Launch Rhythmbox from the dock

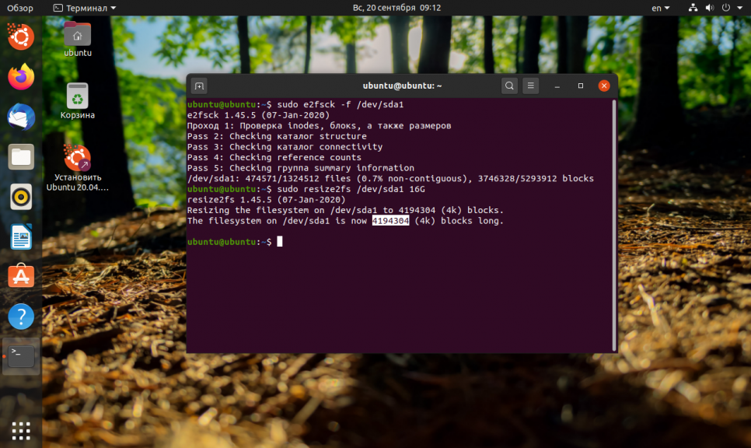[20, 197]
